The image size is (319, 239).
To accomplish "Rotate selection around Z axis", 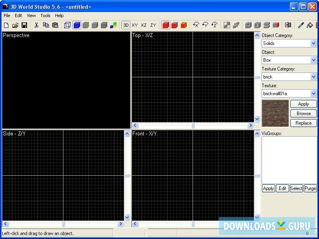I will pos(215,25).
